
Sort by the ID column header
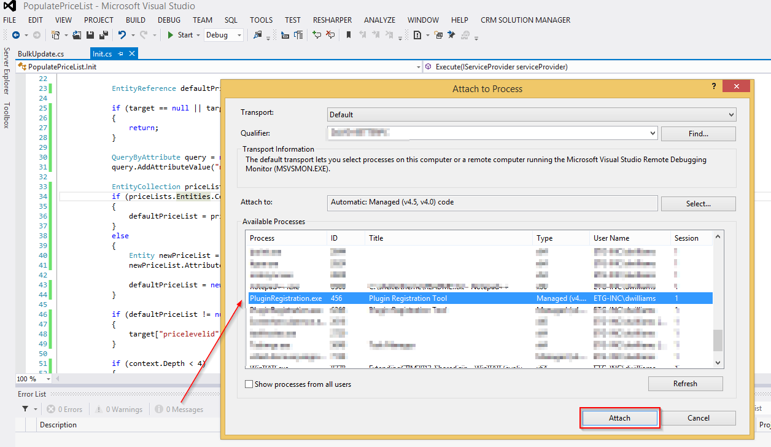click(x=346, y=238)
